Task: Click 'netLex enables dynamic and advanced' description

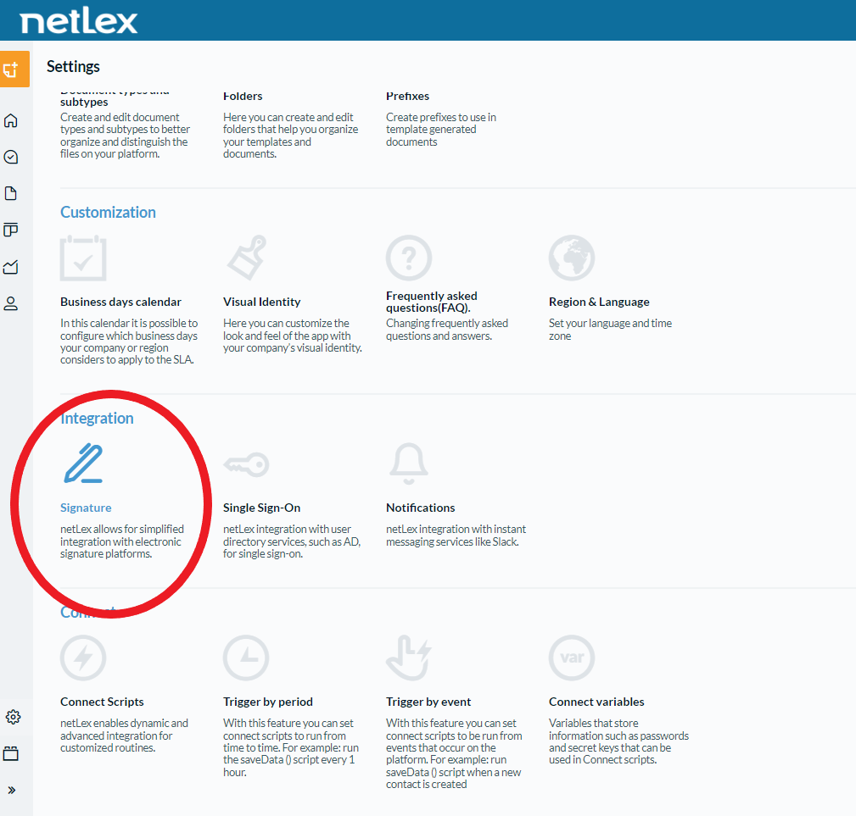Action: click(124, 736)
